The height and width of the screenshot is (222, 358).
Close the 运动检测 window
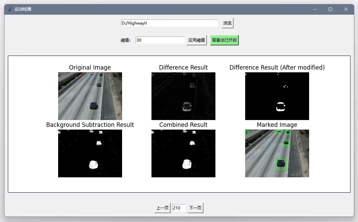coord(346,9)
